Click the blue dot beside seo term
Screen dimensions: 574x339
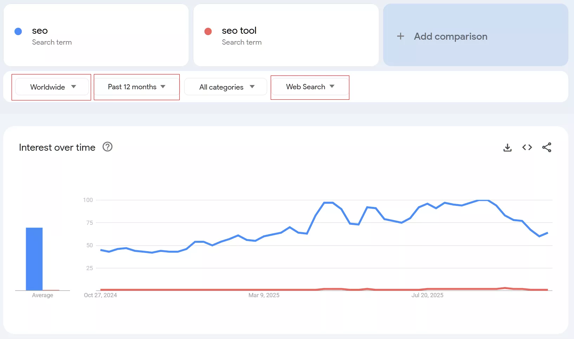coord(18,32)
